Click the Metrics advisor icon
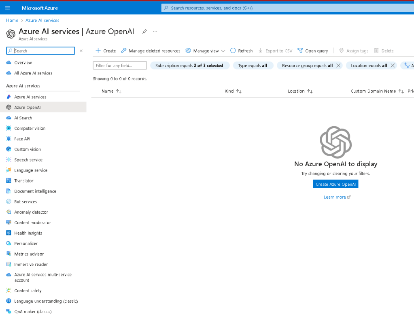 (x=9, y=254)
